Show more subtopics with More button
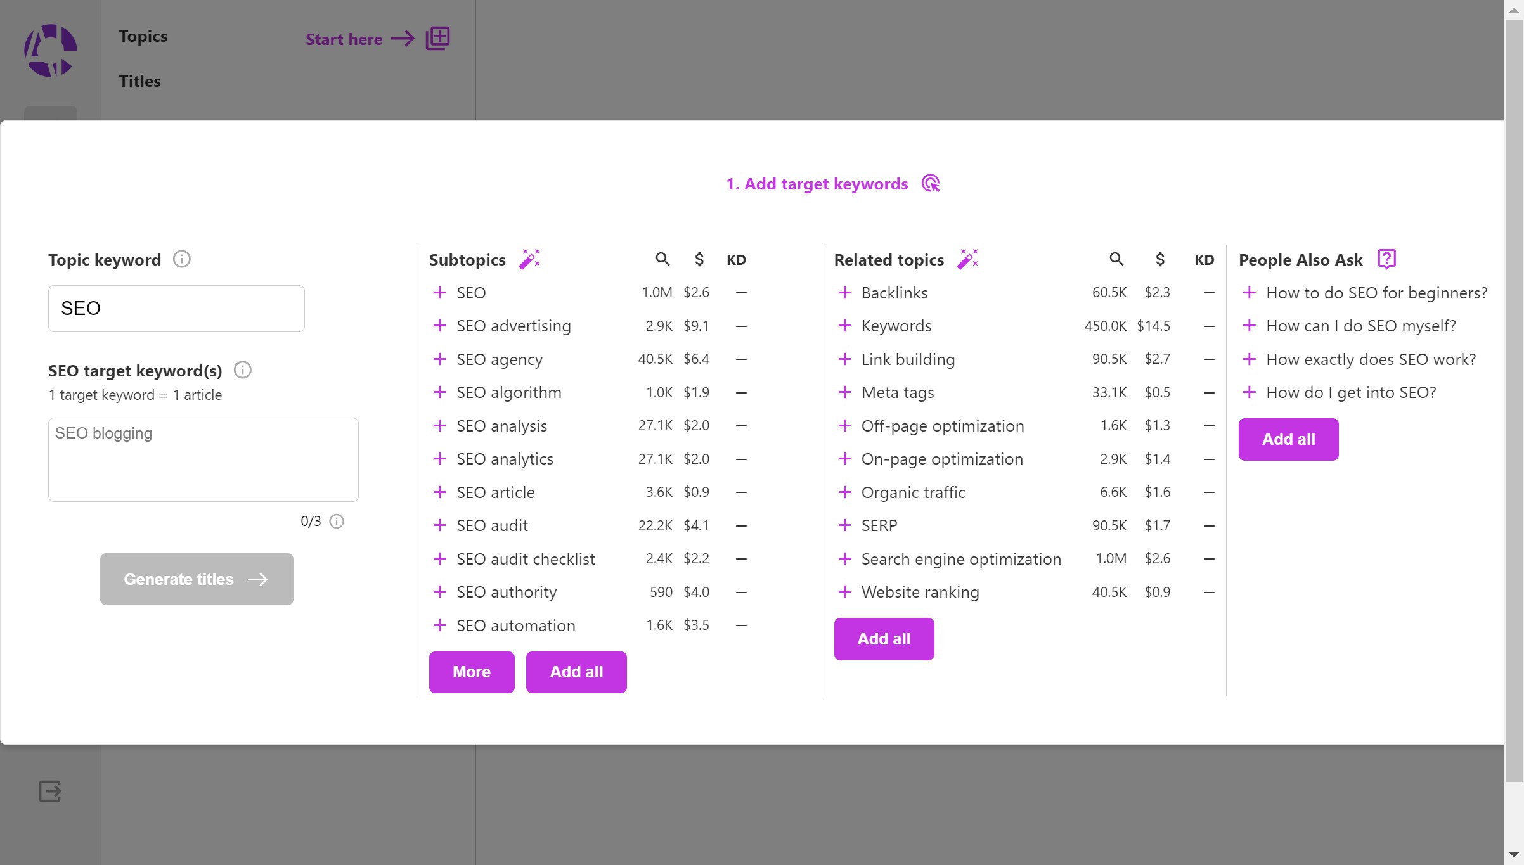The width and height of the screenshot is (1524, 865). pyautogui.click(x=471, y=672)
